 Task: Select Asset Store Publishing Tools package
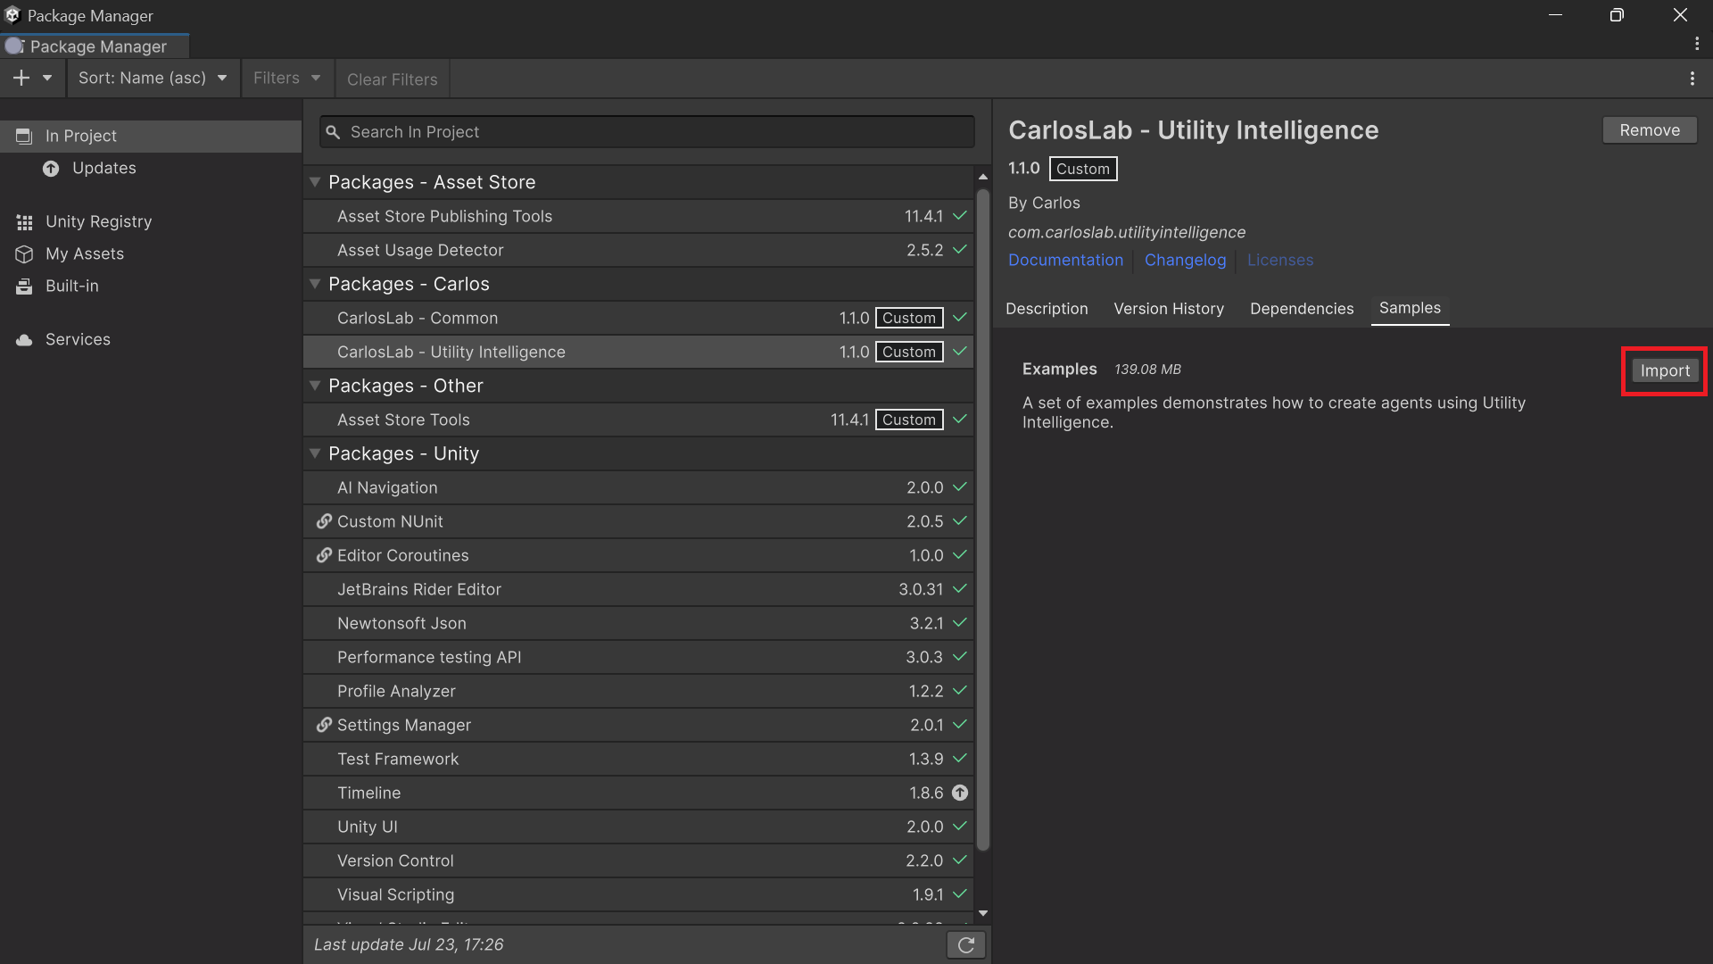pos(639,216)
